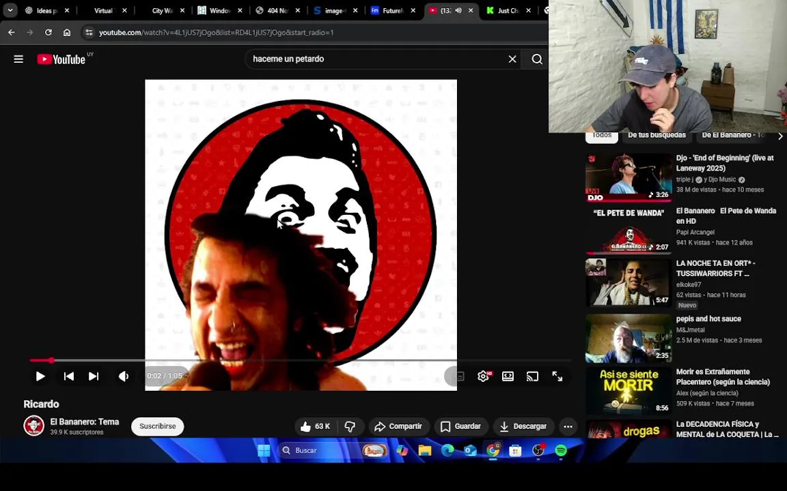The image size is (787, 491).
Task: Skip to the previous video in the player
Action: coord(69,376)
